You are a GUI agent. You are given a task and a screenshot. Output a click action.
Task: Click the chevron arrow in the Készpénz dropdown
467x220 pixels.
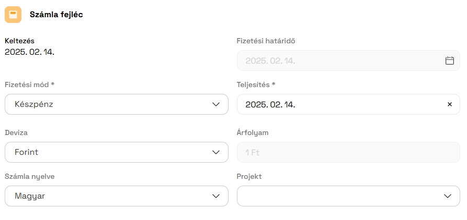pyautogui.click(x=216, y=104)
